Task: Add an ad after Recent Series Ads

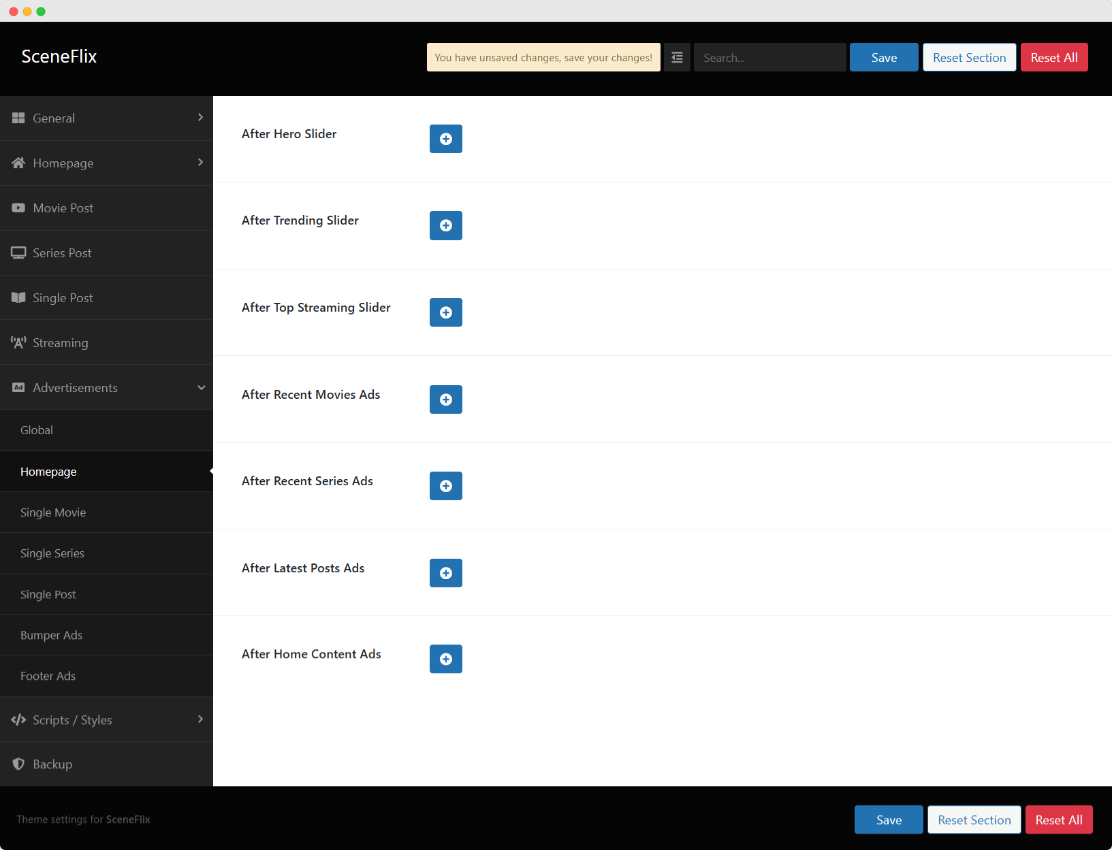Action: point(446,486)
